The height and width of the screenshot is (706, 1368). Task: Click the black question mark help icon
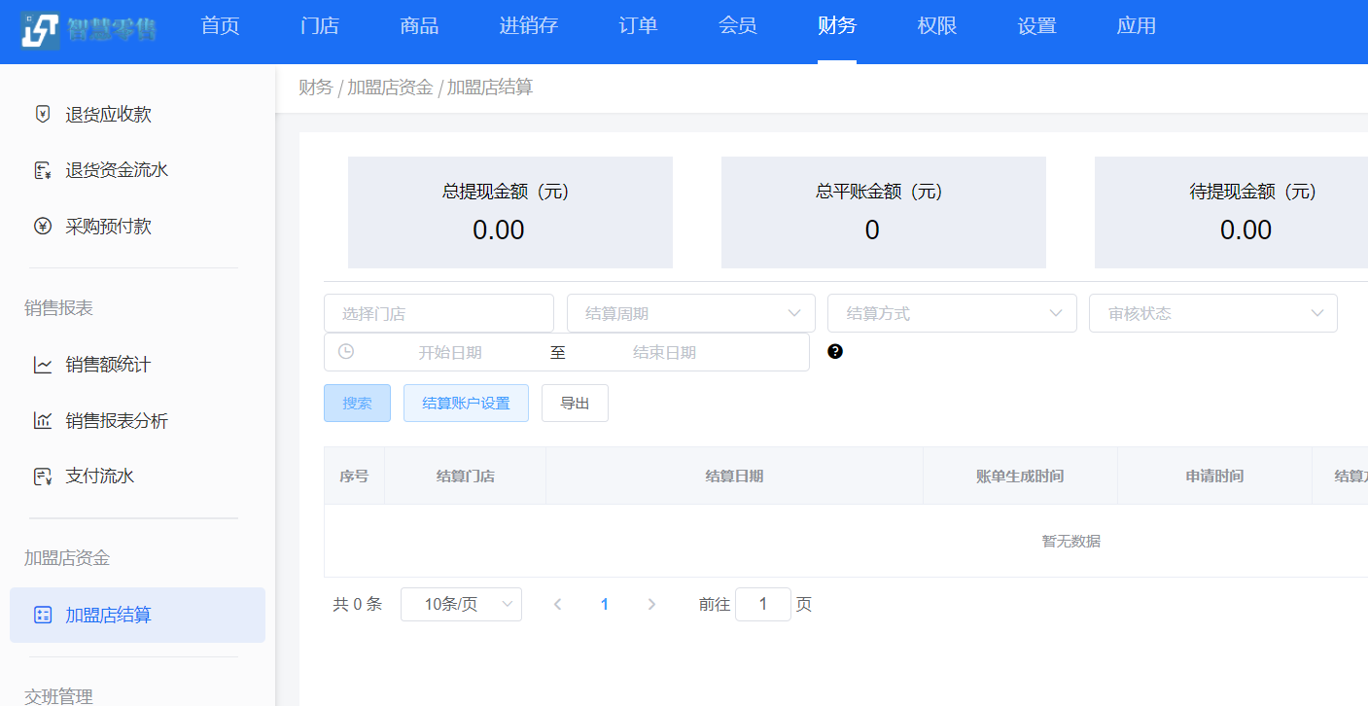835,352
